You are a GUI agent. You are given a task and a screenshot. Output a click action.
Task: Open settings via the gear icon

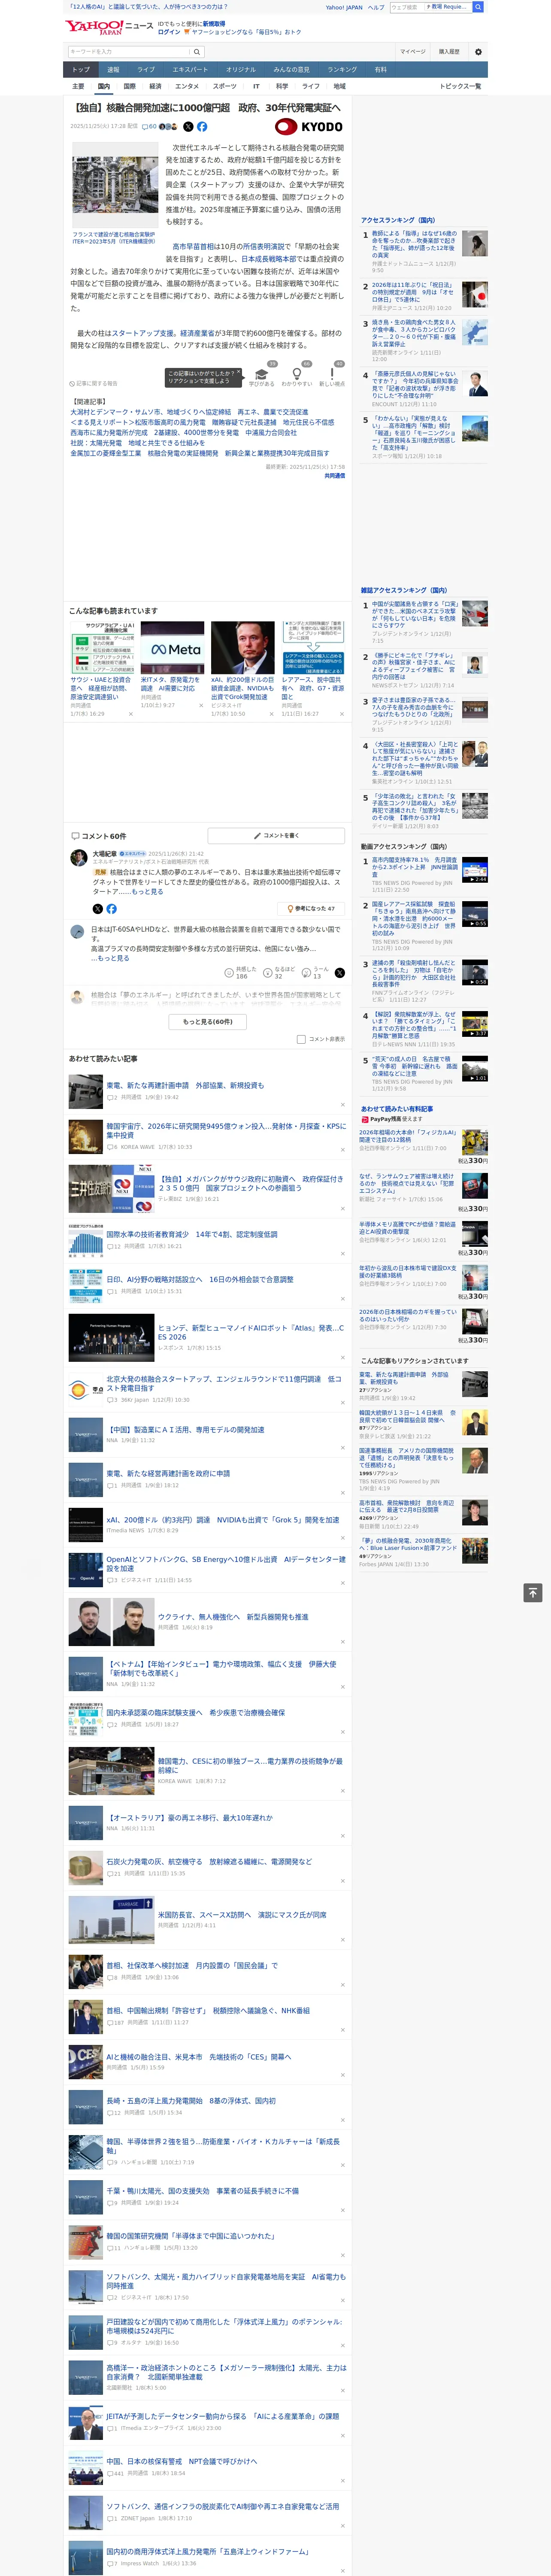click(x=478, y=51)
